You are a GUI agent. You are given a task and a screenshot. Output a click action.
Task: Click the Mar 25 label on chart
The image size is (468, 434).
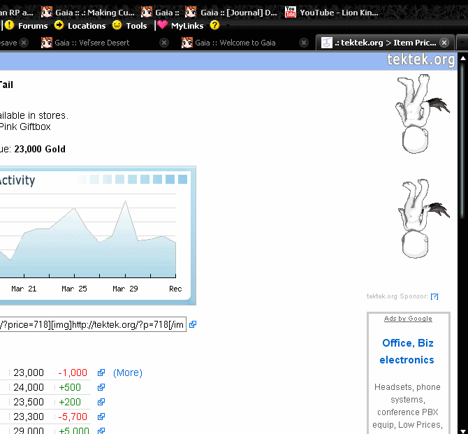point(74,289)
